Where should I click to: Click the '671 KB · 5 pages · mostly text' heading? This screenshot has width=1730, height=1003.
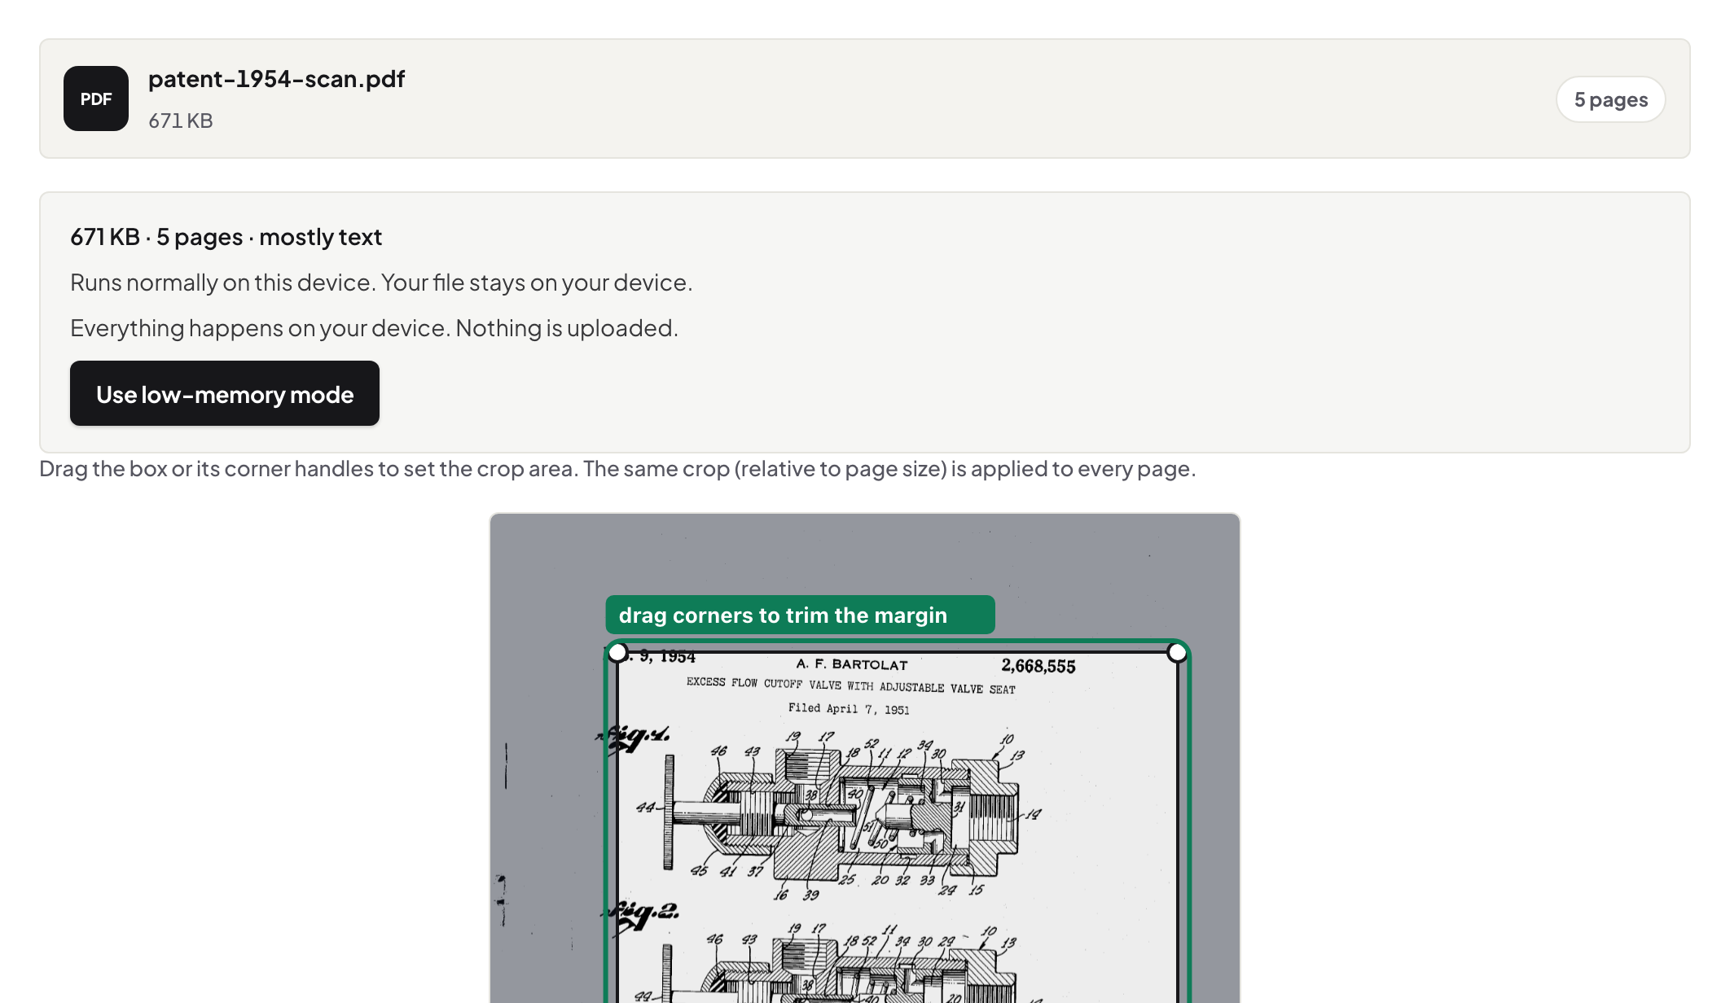click(226, 237)
